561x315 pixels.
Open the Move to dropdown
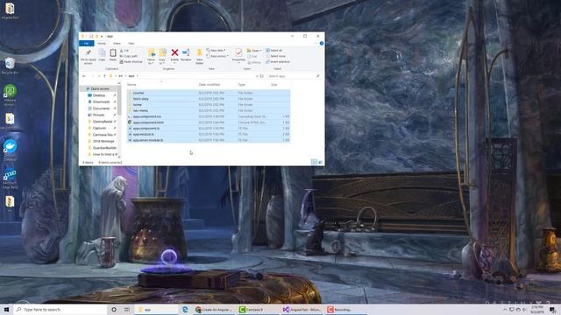pos(152,56)
